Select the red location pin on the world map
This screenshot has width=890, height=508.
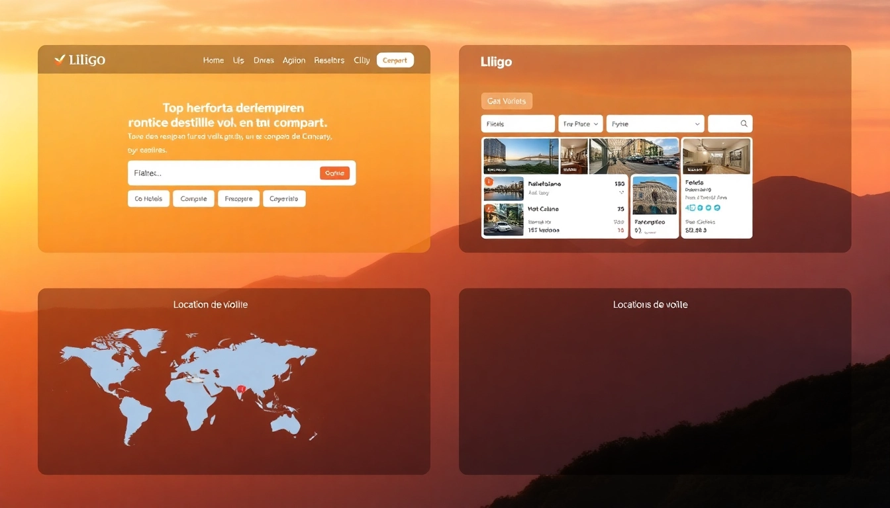pyautogui.click(x=242, y=389)
